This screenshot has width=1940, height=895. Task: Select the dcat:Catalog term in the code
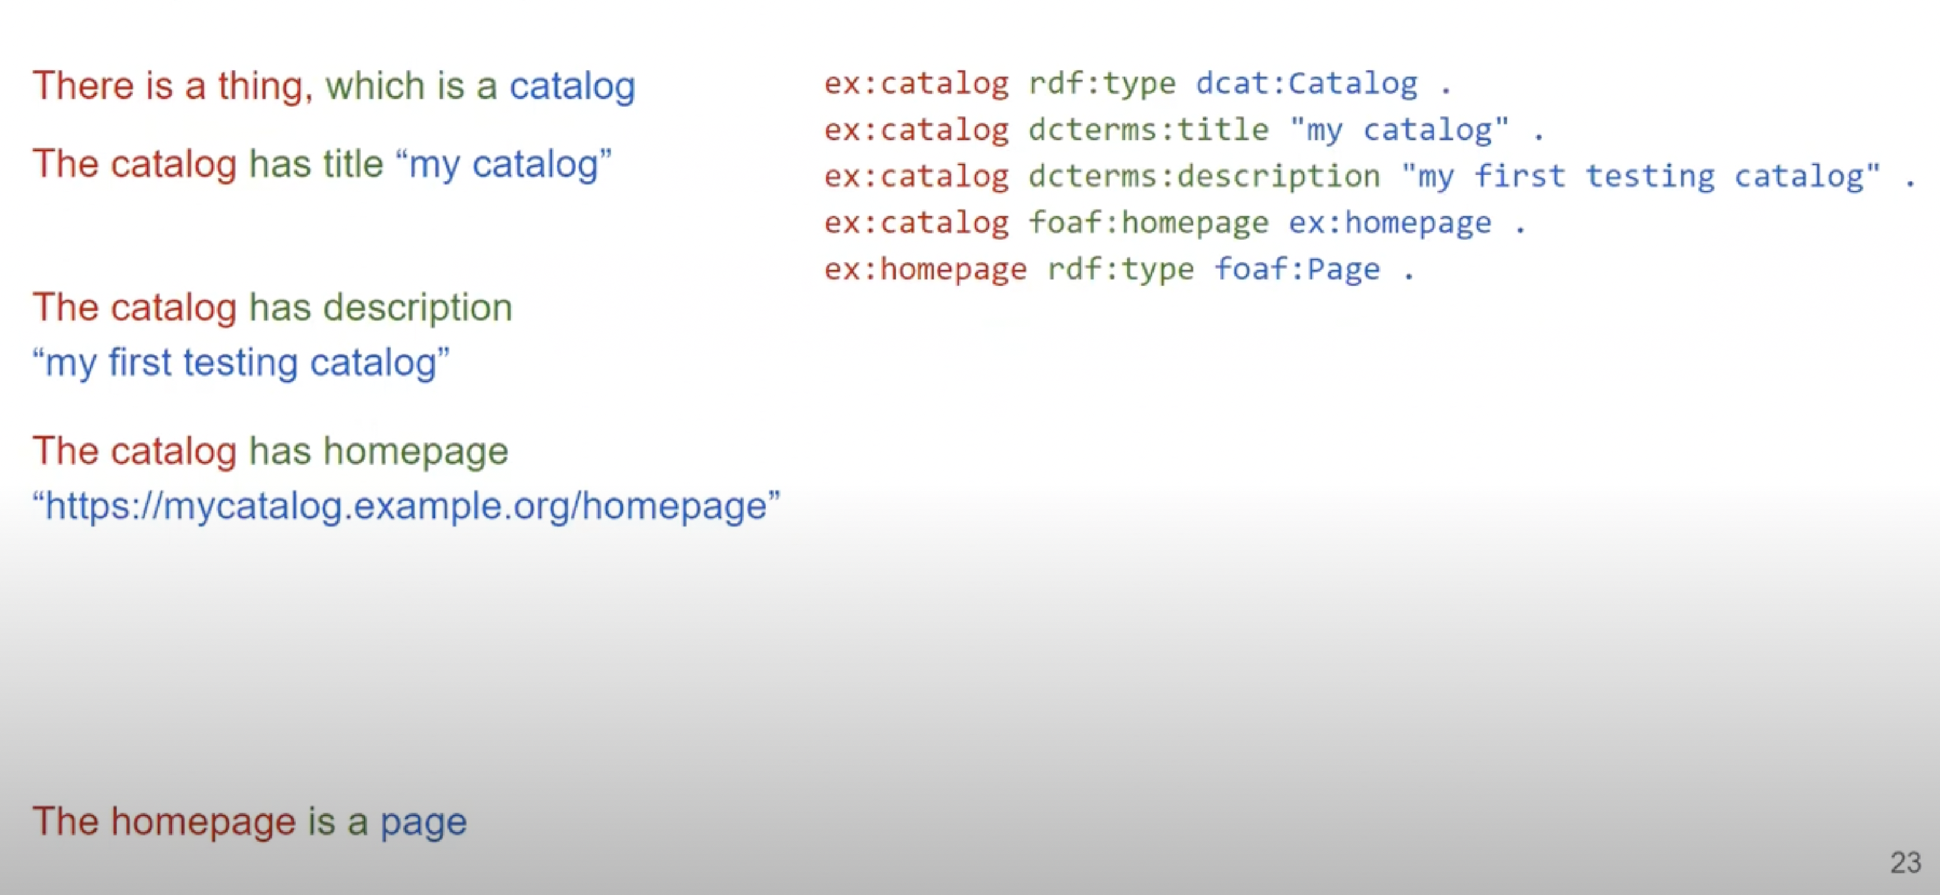coord(1307,84)
